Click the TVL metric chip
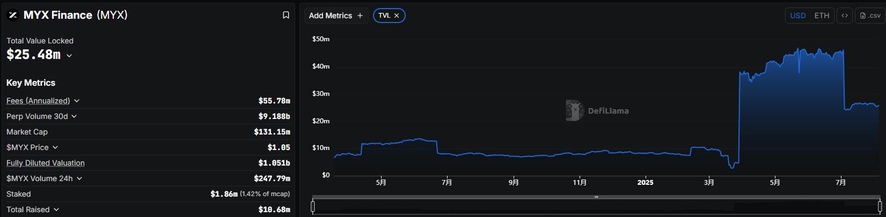The image size is (886, 217). pos(384,16)
